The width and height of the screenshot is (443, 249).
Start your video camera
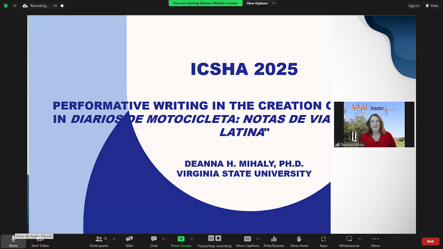point(39,240)
